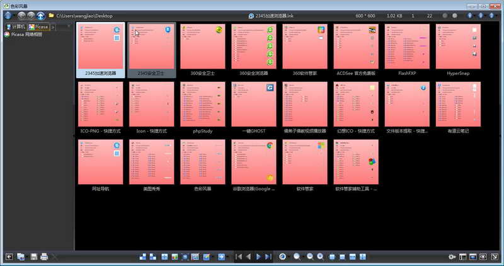Jump to last item playback button
The image size is (504, 266).
(x=268, y=257)
